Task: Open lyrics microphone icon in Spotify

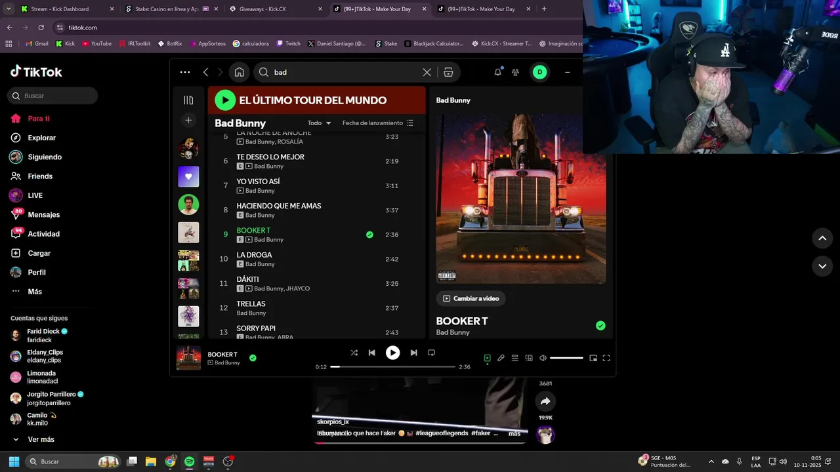Action: pyautogui.click(x=501, y=358)
